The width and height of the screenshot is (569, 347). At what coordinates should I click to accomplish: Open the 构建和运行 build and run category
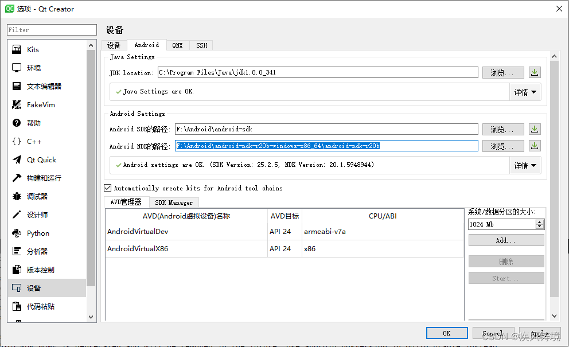click(x=47, y=178)
